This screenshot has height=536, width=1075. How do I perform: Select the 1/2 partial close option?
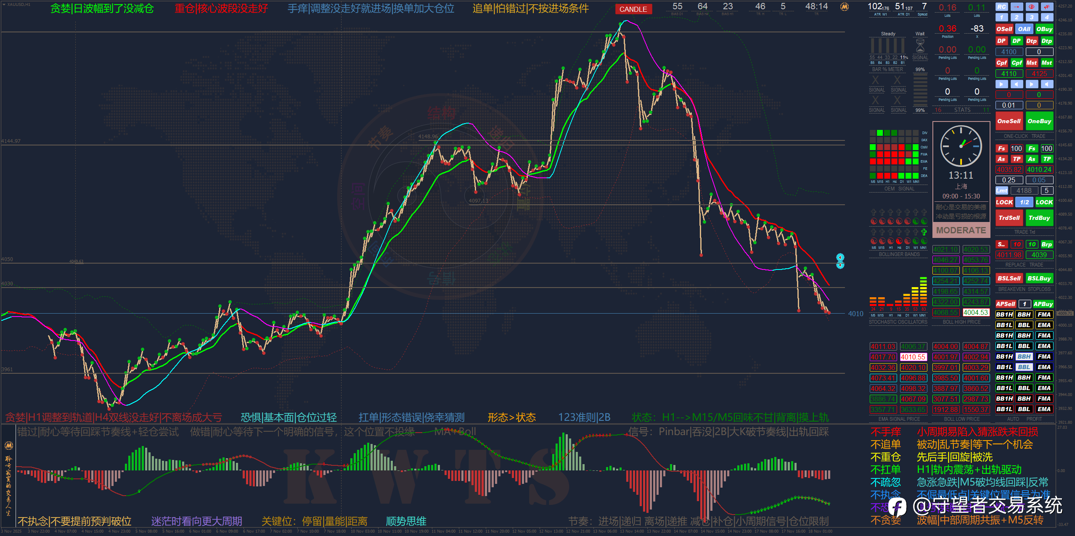click(1024, 202)
